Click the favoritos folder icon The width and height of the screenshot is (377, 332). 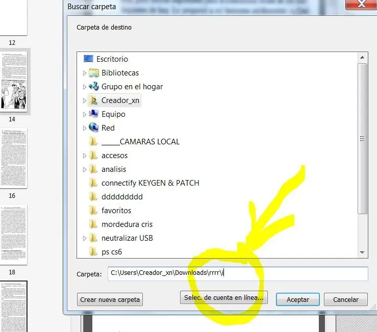point(93,211)
